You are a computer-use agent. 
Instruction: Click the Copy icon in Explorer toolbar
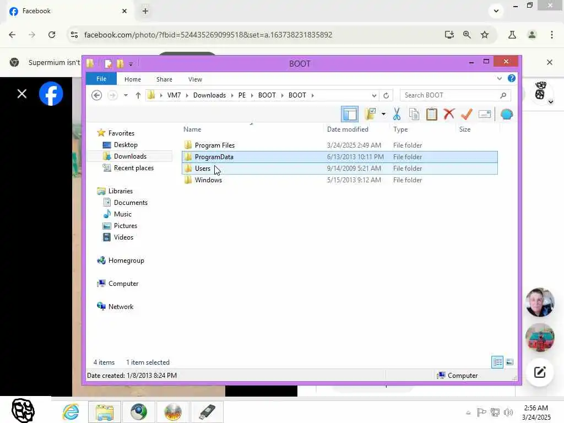tap(414, 115)
